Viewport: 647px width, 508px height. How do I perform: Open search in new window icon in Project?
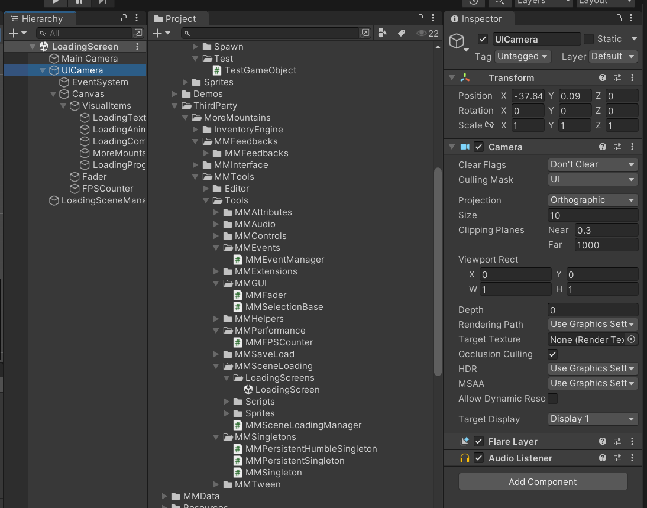click(365, 33)
